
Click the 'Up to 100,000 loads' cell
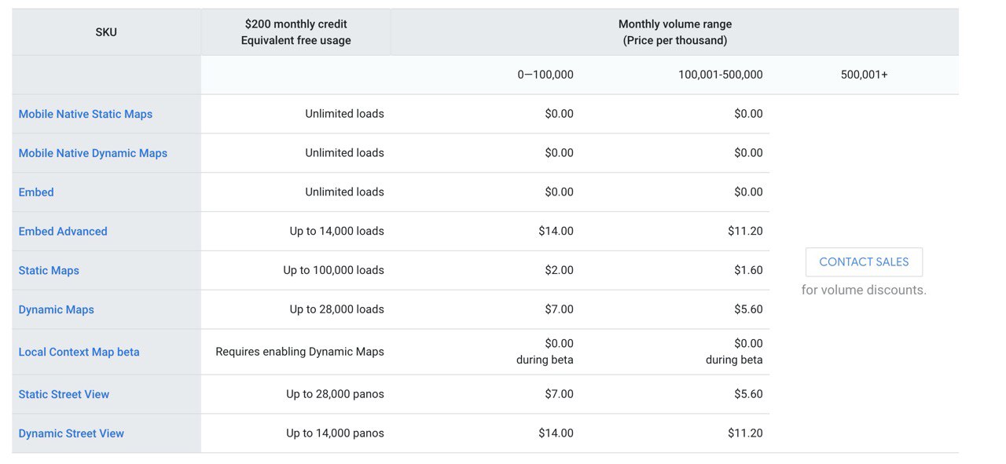tap(296, 271)
